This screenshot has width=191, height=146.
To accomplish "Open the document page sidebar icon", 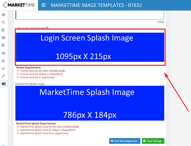I will click(3, 30).
